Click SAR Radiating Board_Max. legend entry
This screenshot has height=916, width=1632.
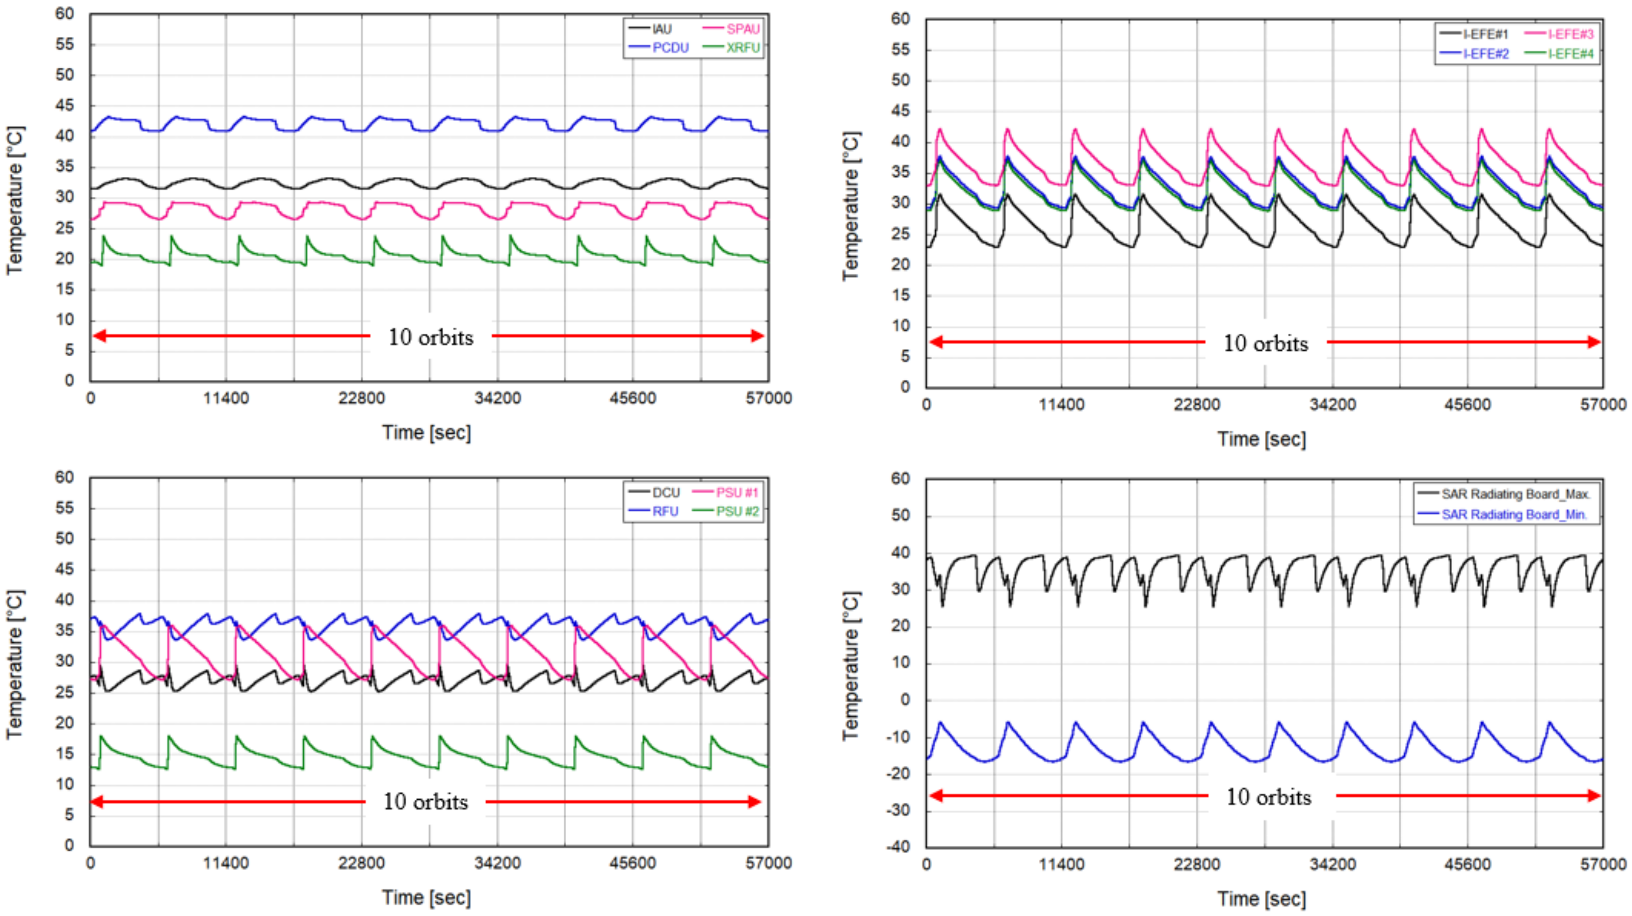[x=1516, y=494]
